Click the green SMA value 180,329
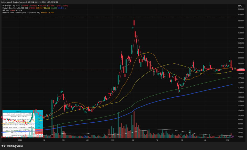 (x=53, y=8)
